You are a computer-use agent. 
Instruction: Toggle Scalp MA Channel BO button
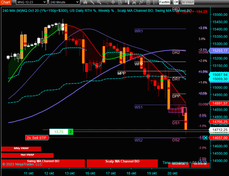click(122, 163)
